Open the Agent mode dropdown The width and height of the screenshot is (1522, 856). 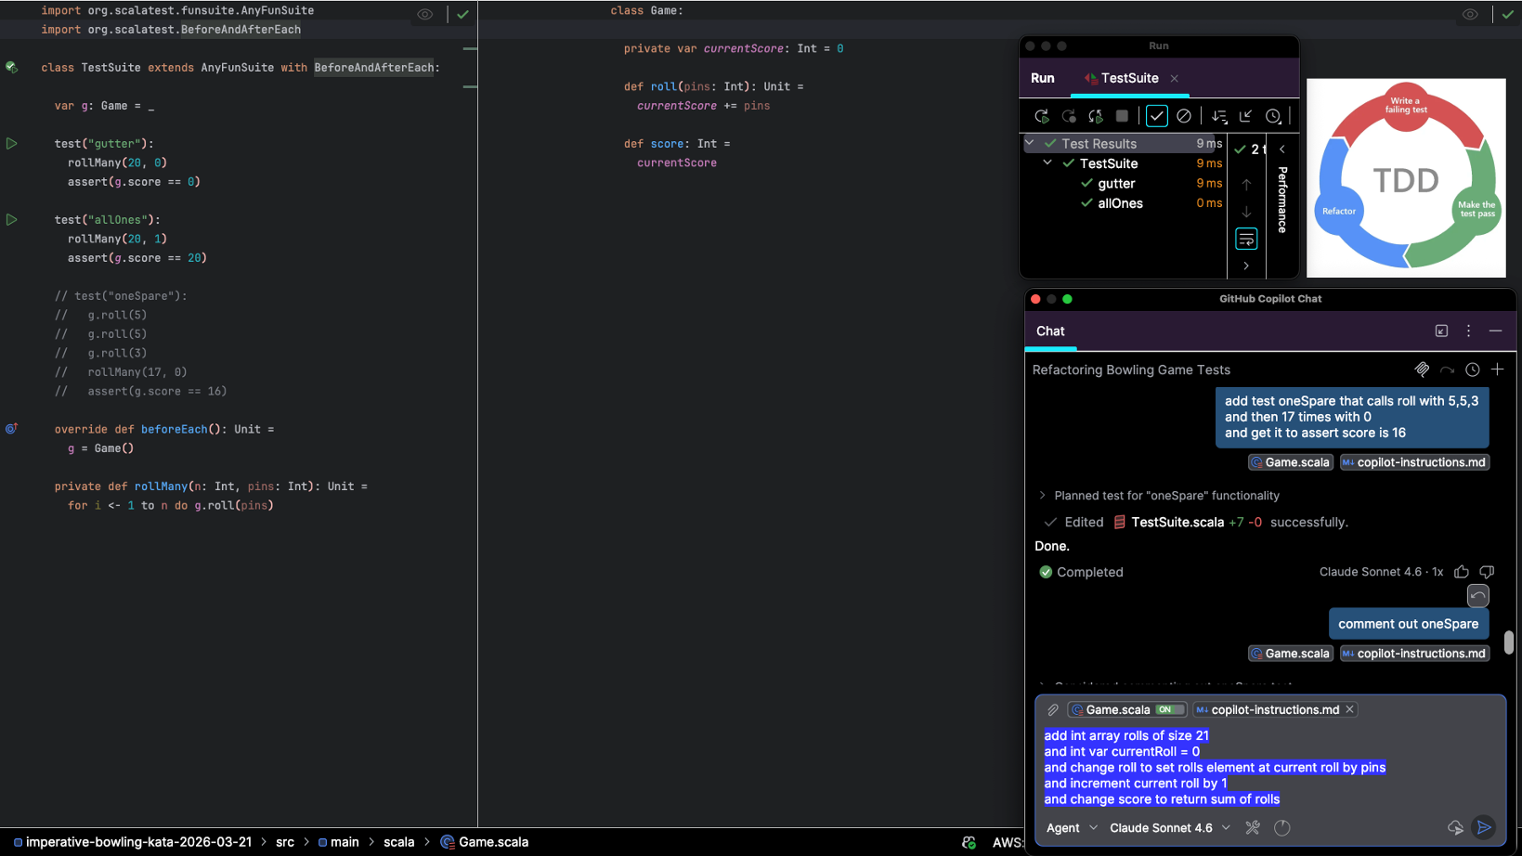1072,827
